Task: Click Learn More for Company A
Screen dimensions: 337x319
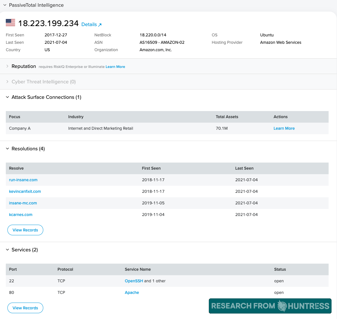Action: click(284, 128)
